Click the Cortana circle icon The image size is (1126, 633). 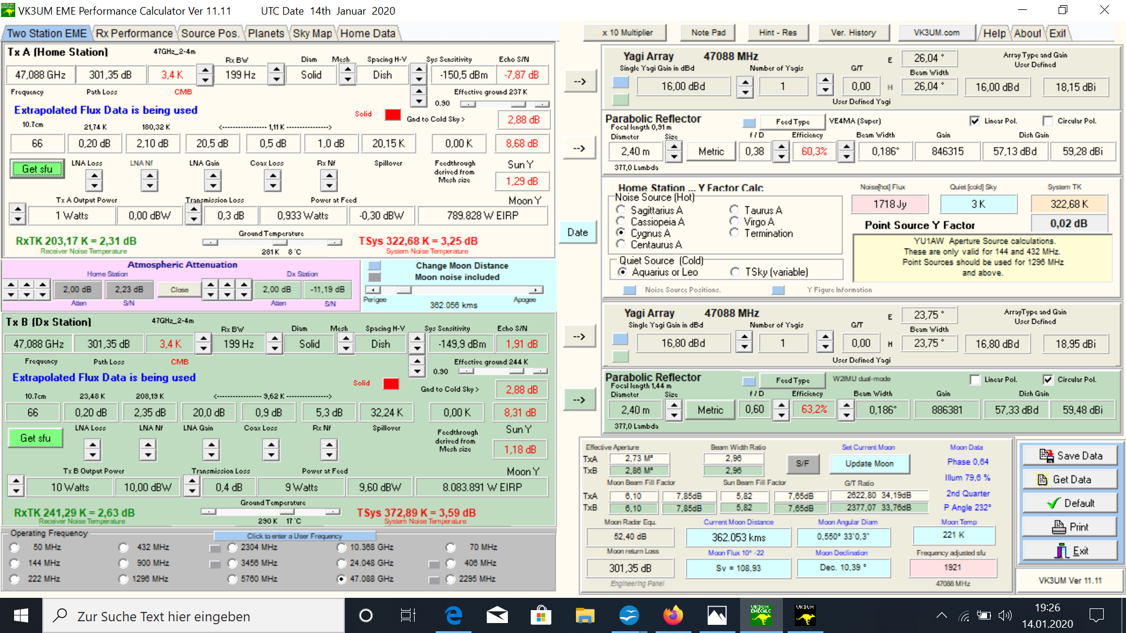point(365,615)
